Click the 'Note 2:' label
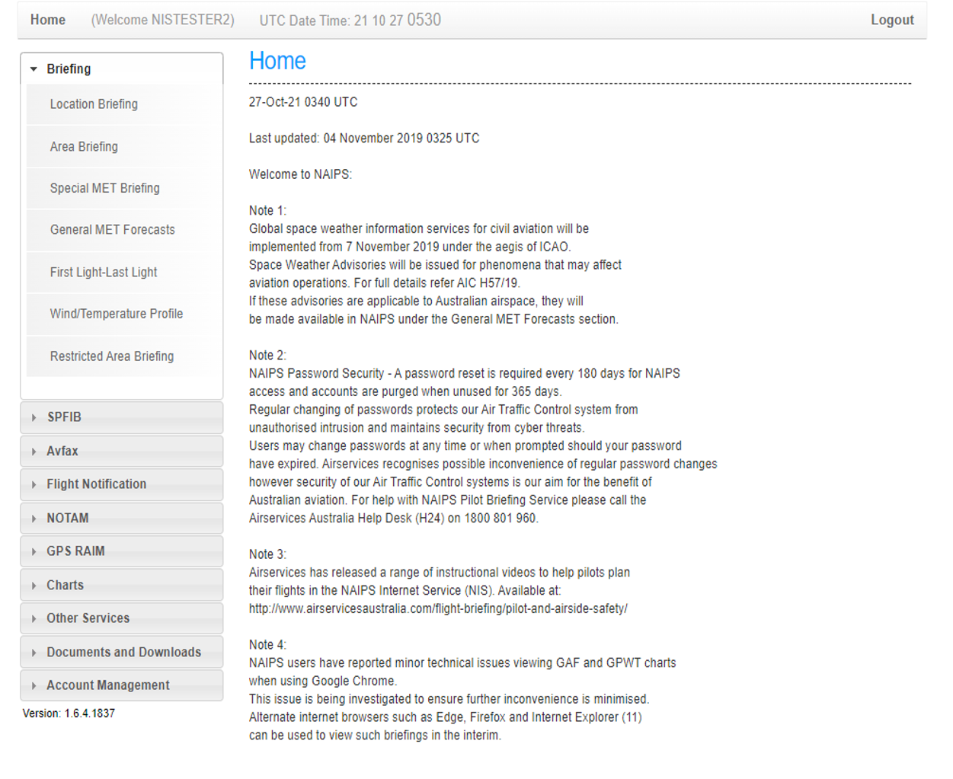 coord(267,356)
